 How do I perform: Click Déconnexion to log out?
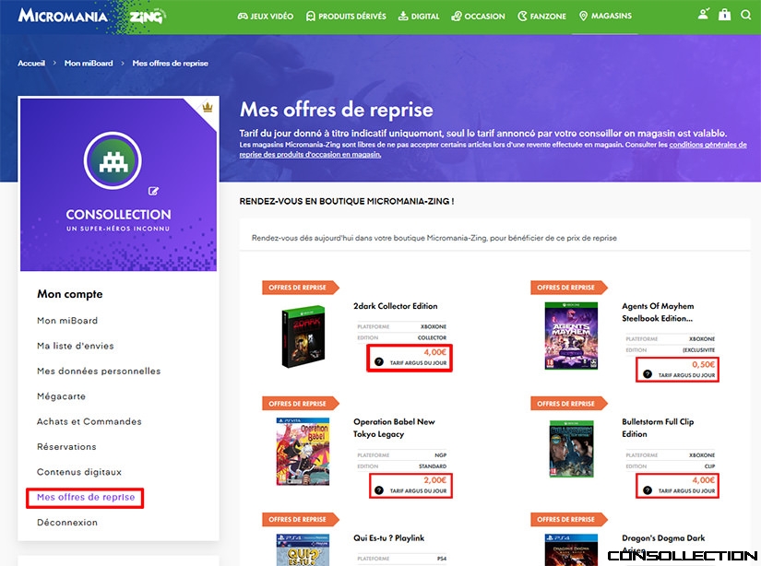point(67,523)
